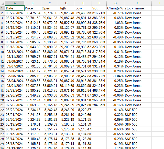Select row 29 header
Image resolution: width=164 pixels, height=149 pixels.
click(x=2, y=144)
